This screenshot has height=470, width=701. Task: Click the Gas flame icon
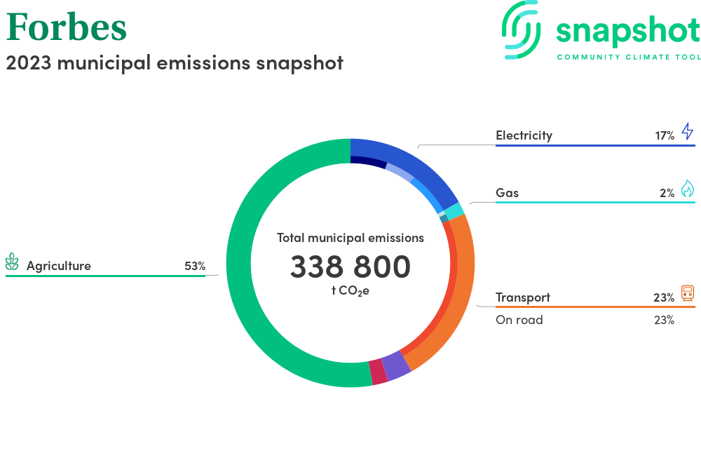point(687,189)
